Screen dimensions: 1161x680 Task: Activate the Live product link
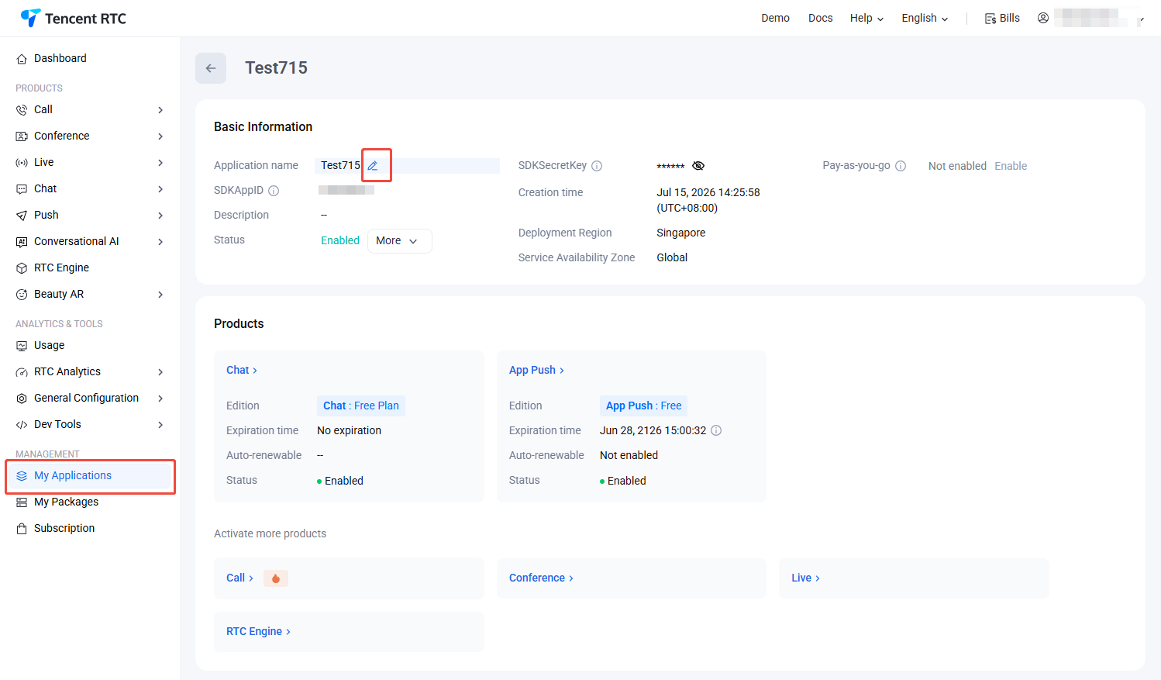point(805,578)
